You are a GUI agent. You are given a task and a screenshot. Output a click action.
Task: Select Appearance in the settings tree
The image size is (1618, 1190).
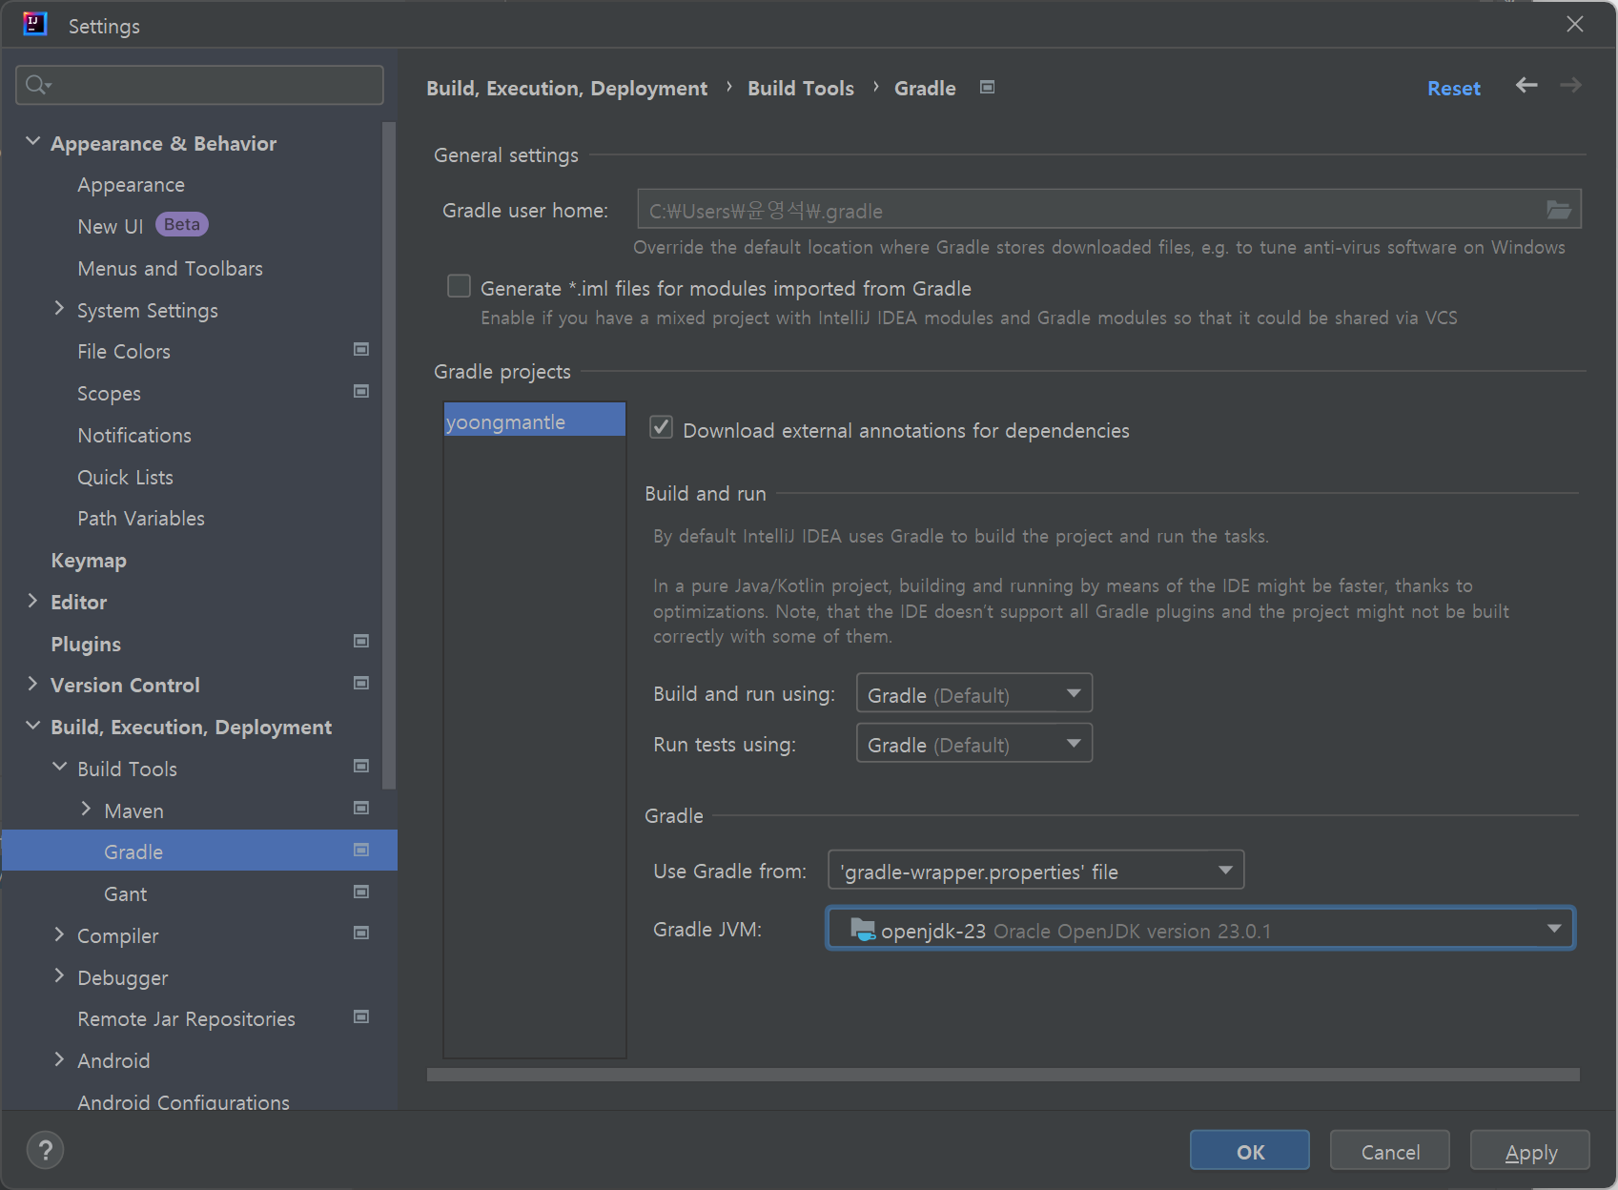click(132, 185)
